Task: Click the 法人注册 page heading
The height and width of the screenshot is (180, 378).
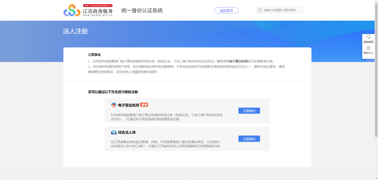Action: (75, 31)
